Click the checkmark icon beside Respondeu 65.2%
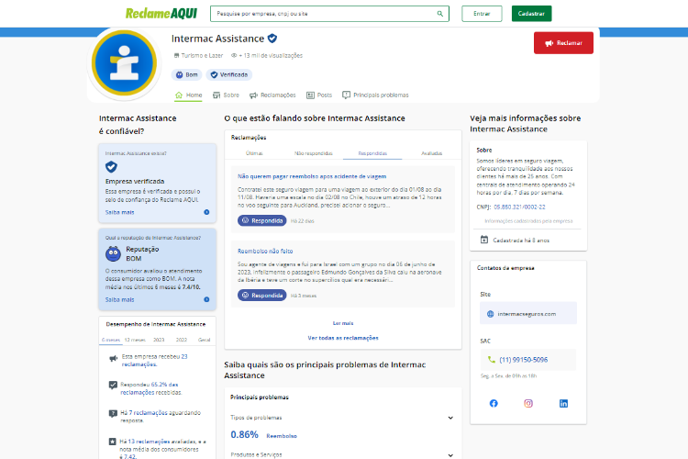688x459 pixels. click(x=113, y=386)
